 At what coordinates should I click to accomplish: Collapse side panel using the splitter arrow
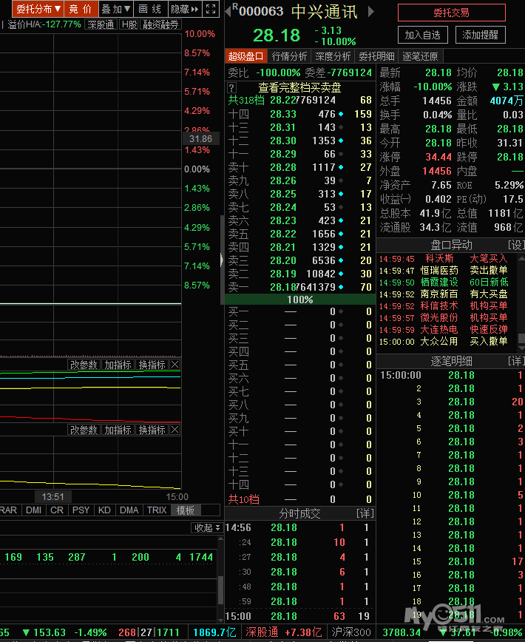(x=222, y=260)
